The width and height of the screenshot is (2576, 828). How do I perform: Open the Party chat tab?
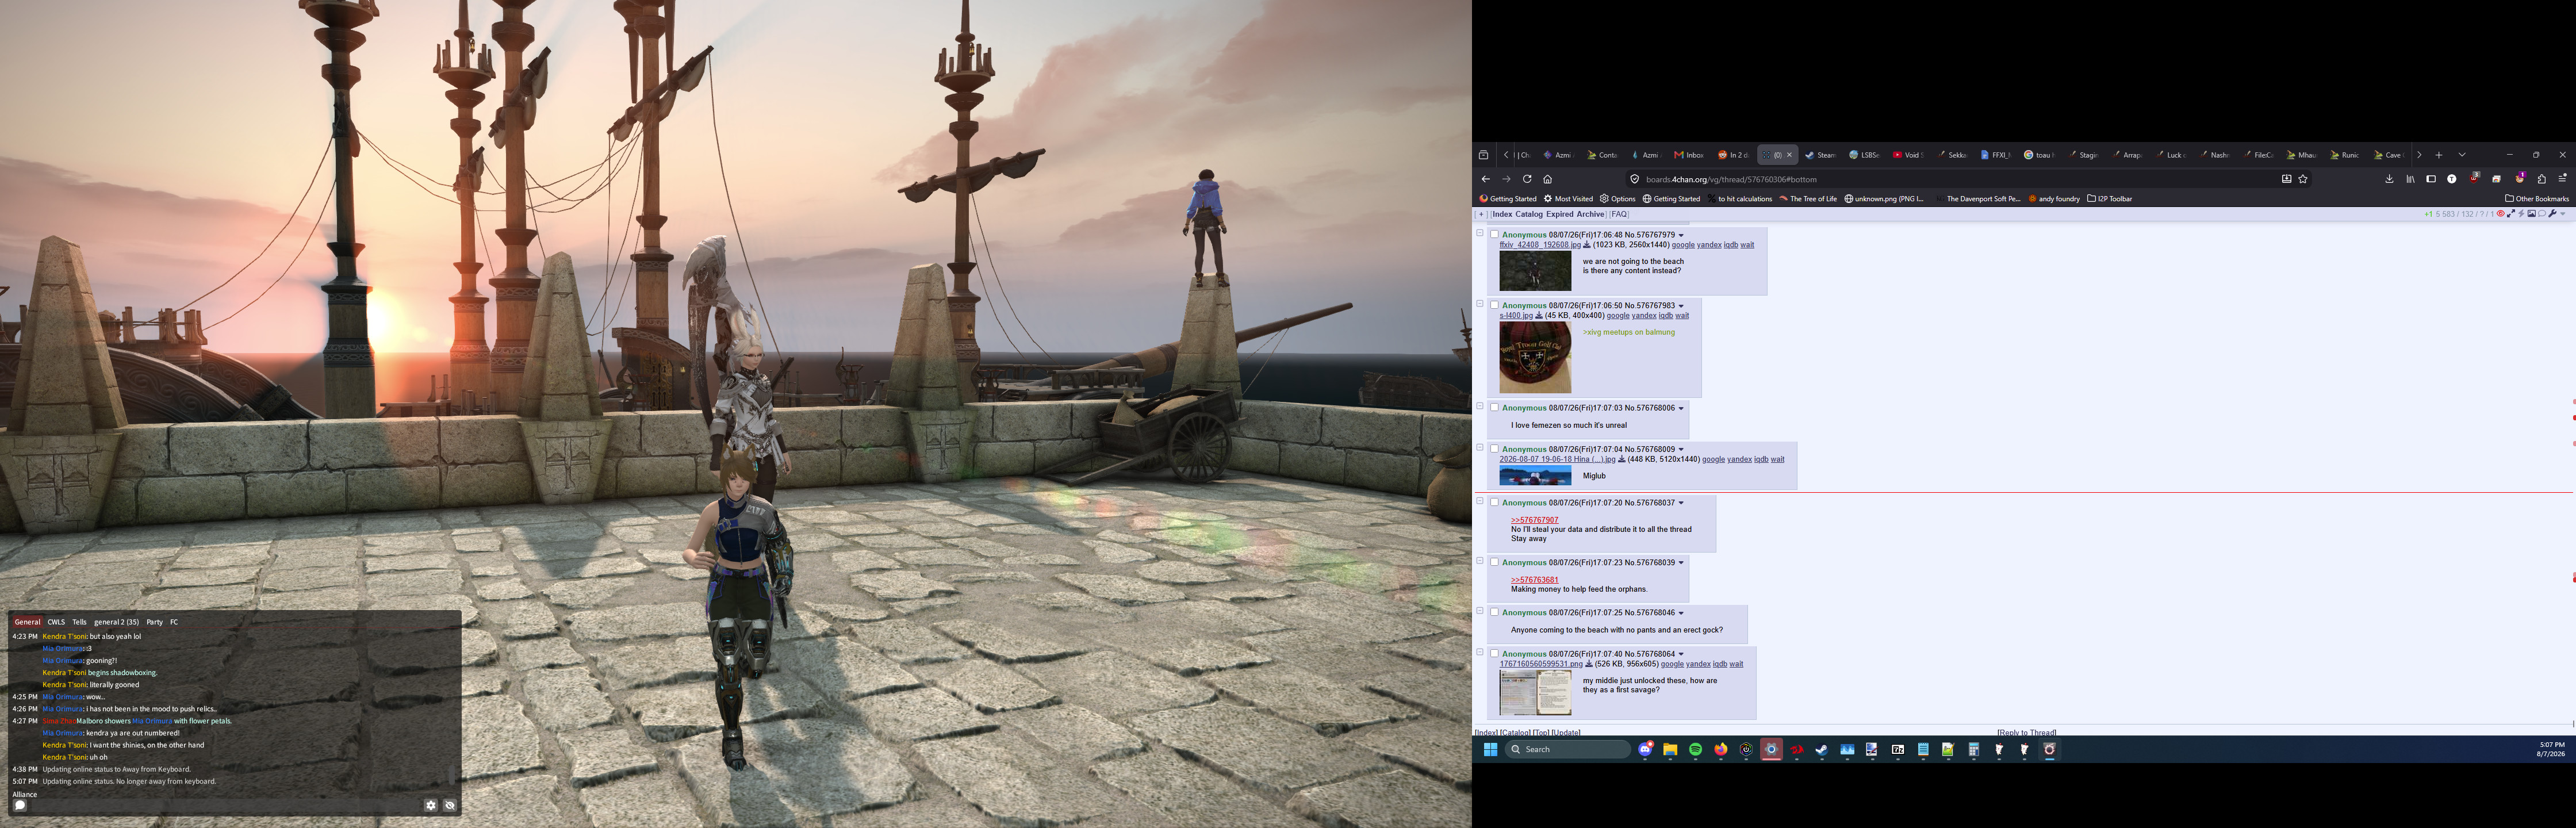point(155,622)
